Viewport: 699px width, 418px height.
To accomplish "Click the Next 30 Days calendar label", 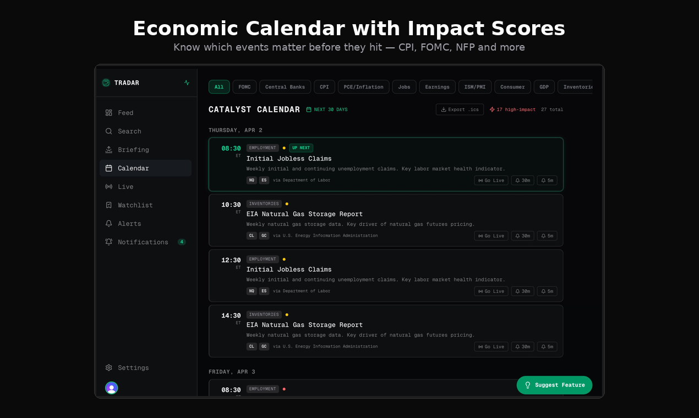I will pyautogui.click(x=327, y=109).
